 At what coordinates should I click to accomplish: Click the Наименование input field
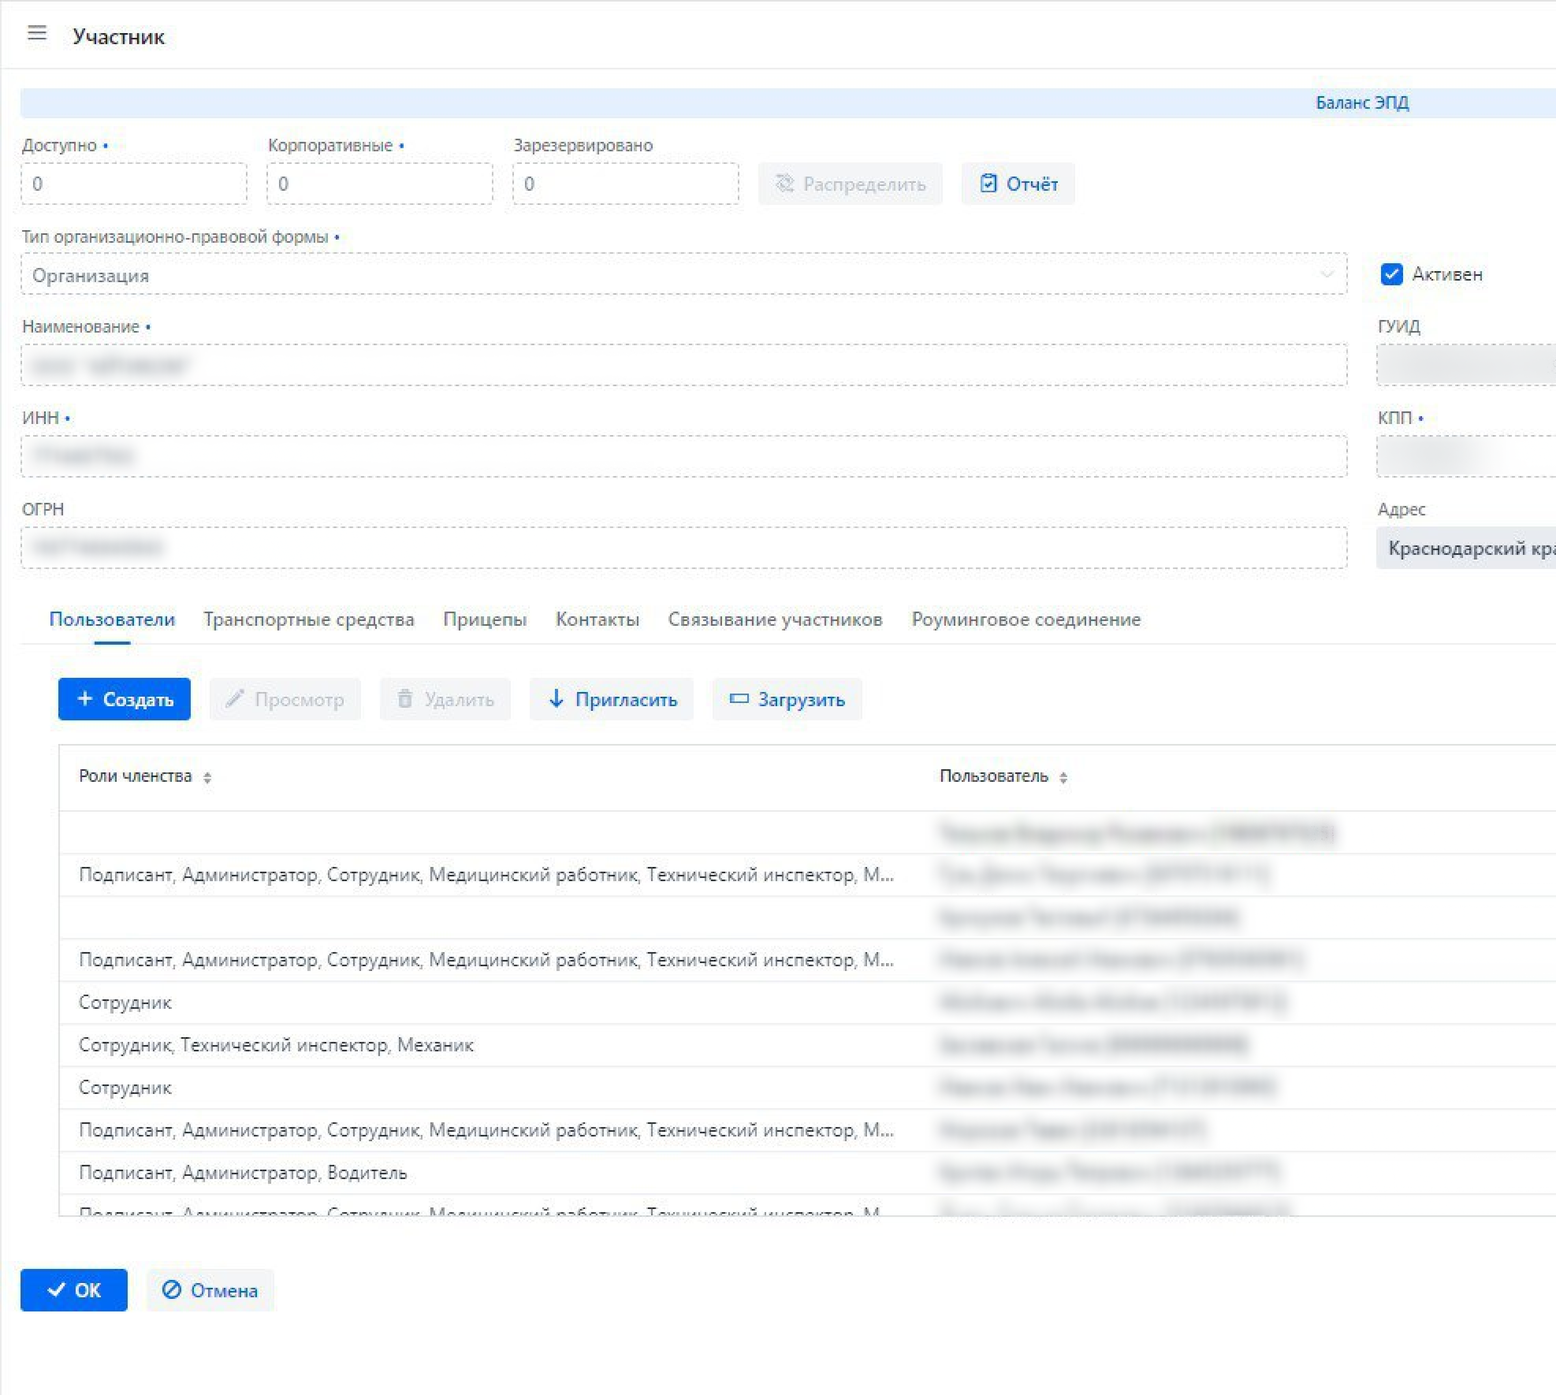coord(684,366)
